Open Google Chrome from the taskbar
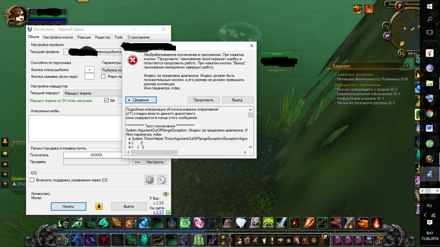 click(x=430, y=114)
